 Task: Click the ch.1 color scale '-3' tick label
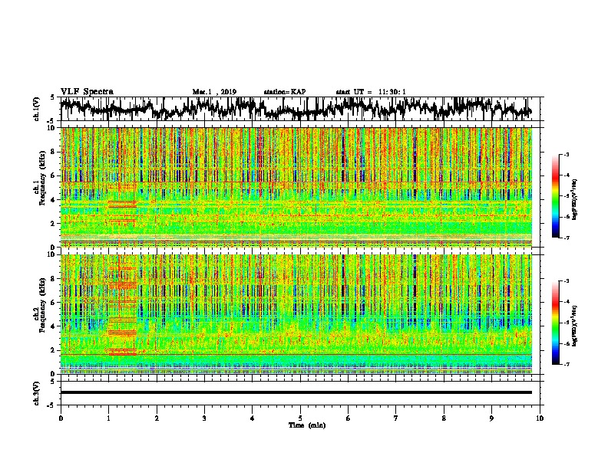566,155
